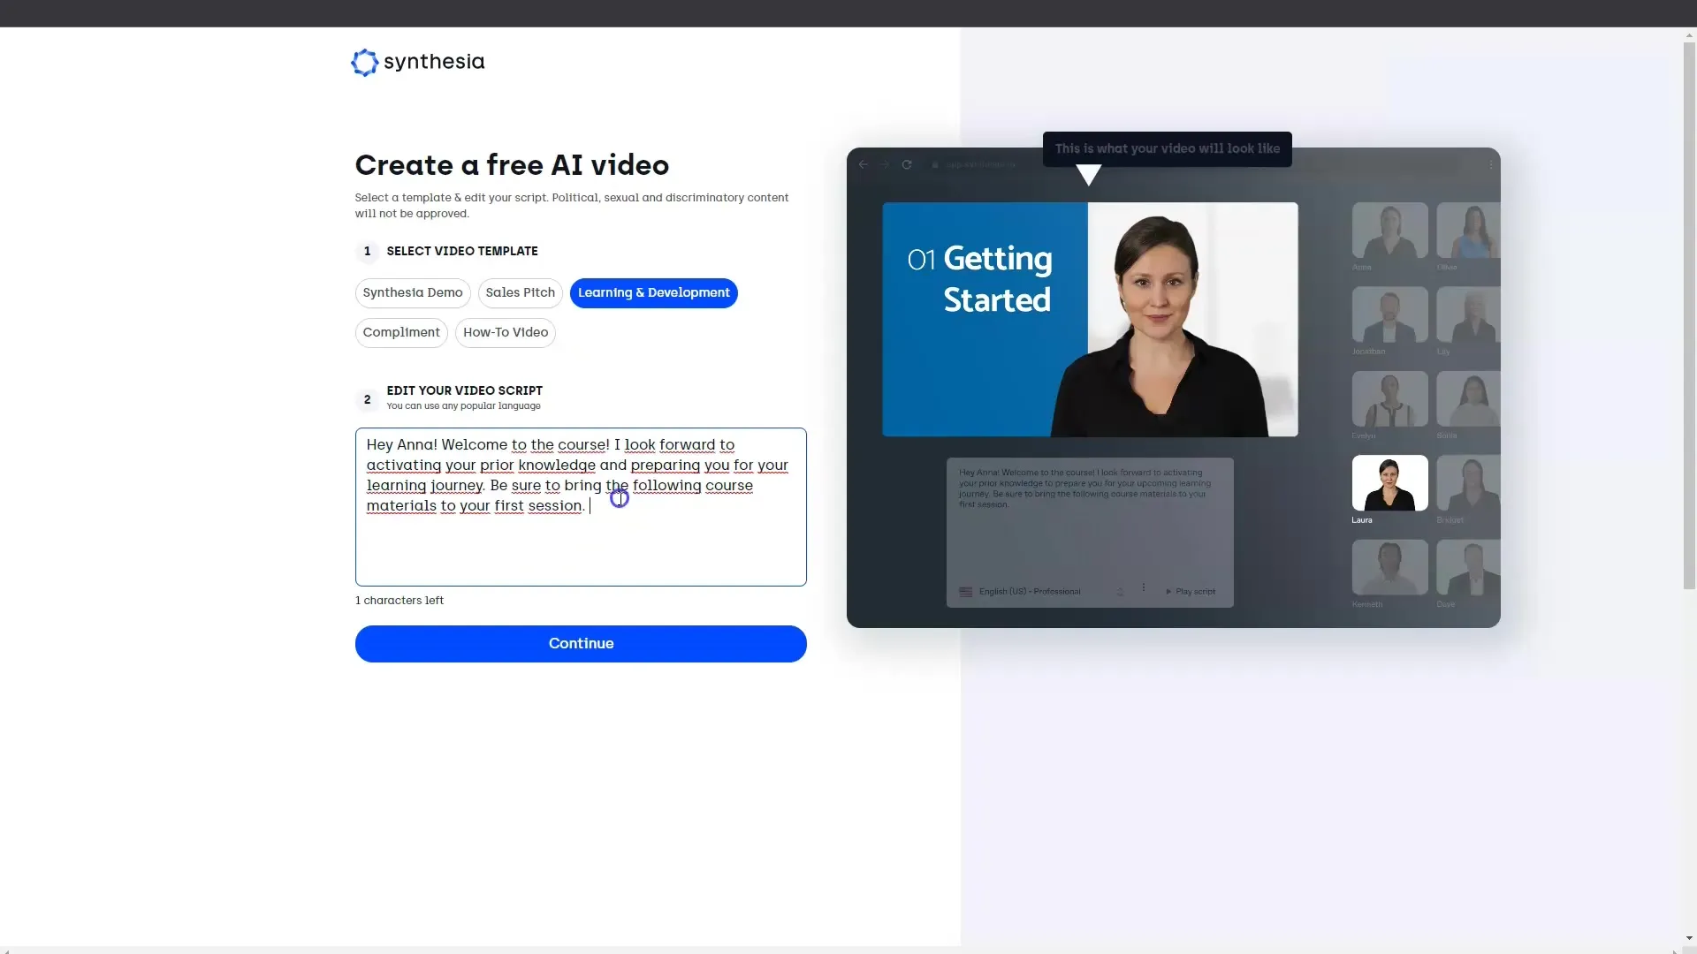Select the Laura AI avatar thumbnail
The height and width of the screenshot is (954, 1697).
(x=1389, y=482)
